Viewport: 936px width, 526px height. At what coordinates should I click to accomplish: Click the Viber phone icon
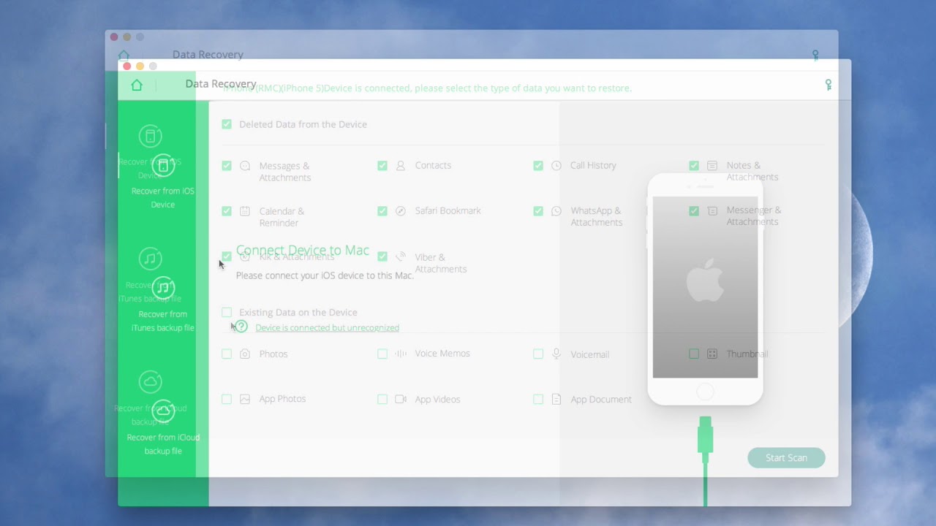401,256
